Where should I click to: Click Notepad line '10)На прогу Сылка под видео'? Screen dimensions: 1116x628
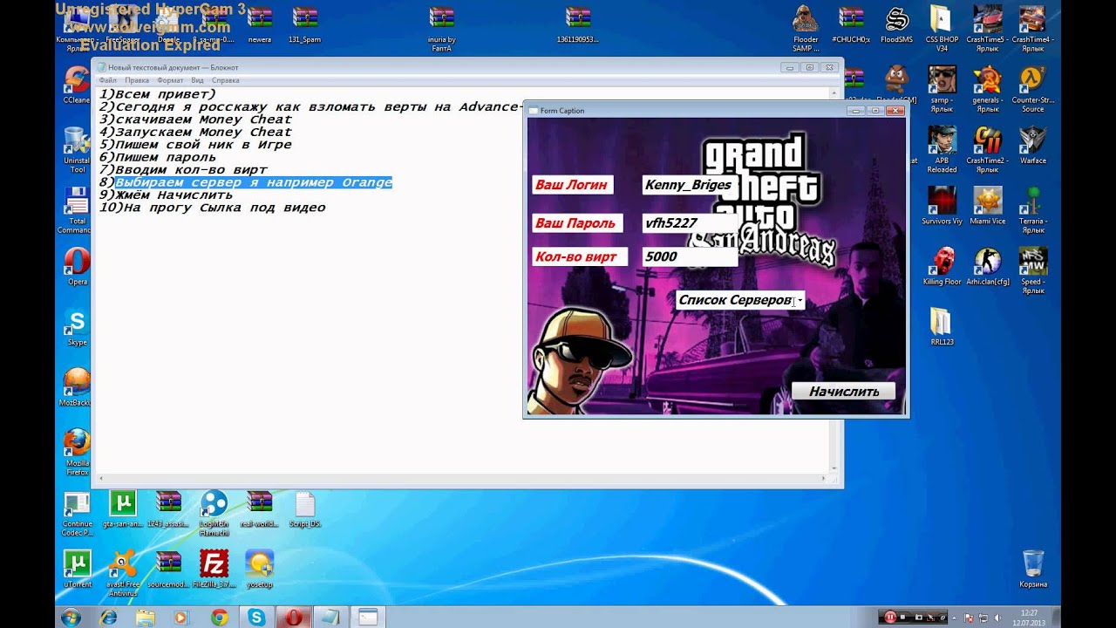coord(212,208)
